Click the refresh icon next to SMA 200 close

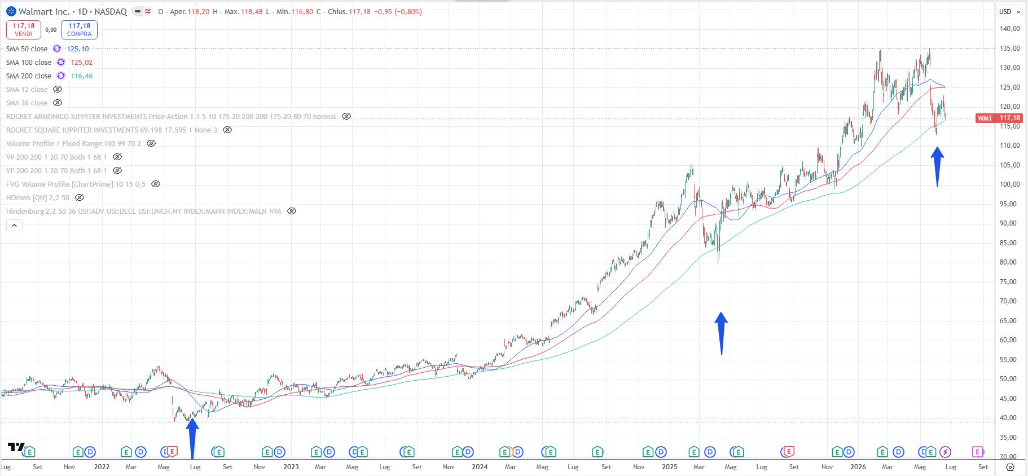coord(61,76)
